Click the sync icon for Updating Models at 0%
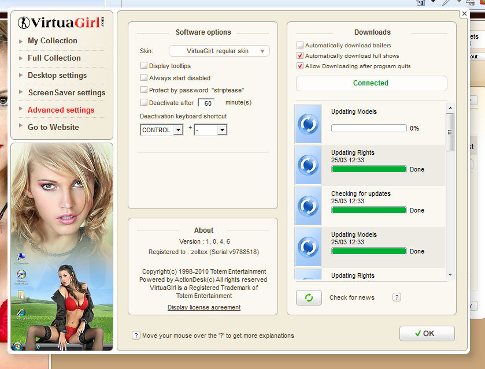Viewport: 485px width, 369px height. 308,124
